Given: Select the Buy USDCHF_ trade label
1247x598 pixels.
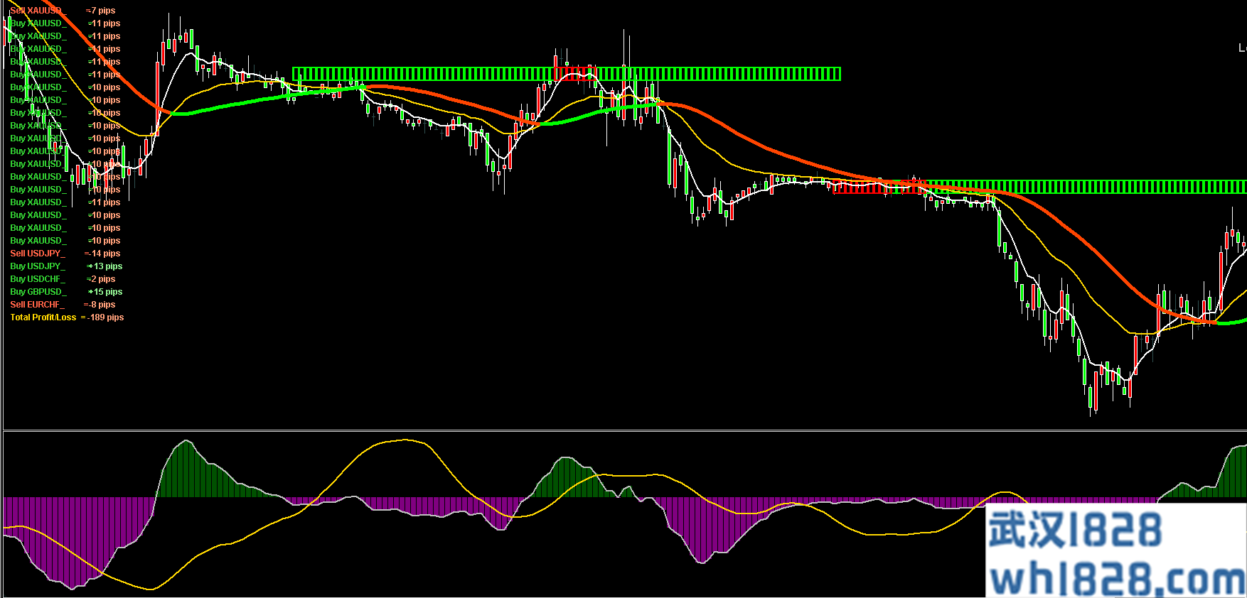Looking at the screenshot, I should (37, 279).
